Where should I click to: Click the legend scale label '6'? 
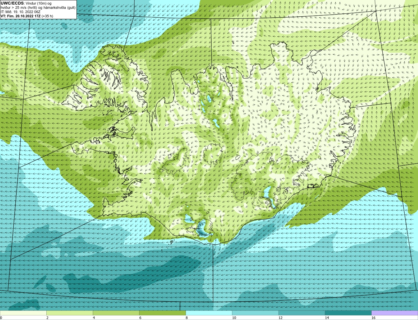[x=140, y=318]
